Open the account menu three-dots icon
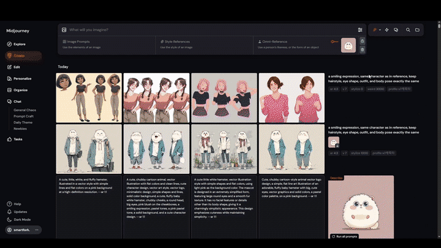Image resolution: width=441 pixels, height=248 pixels. coord(37,230)
